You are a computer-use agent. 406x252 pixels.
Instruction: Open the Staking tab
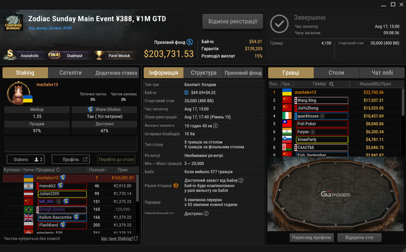25,73
